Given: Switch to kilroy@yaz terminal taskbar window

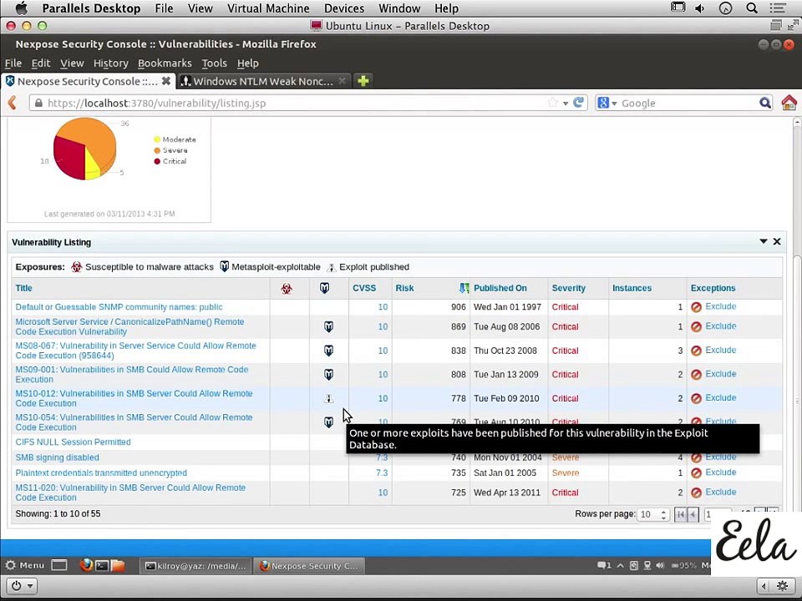Looking at the screenshot, I should click(x=195, y=566).
